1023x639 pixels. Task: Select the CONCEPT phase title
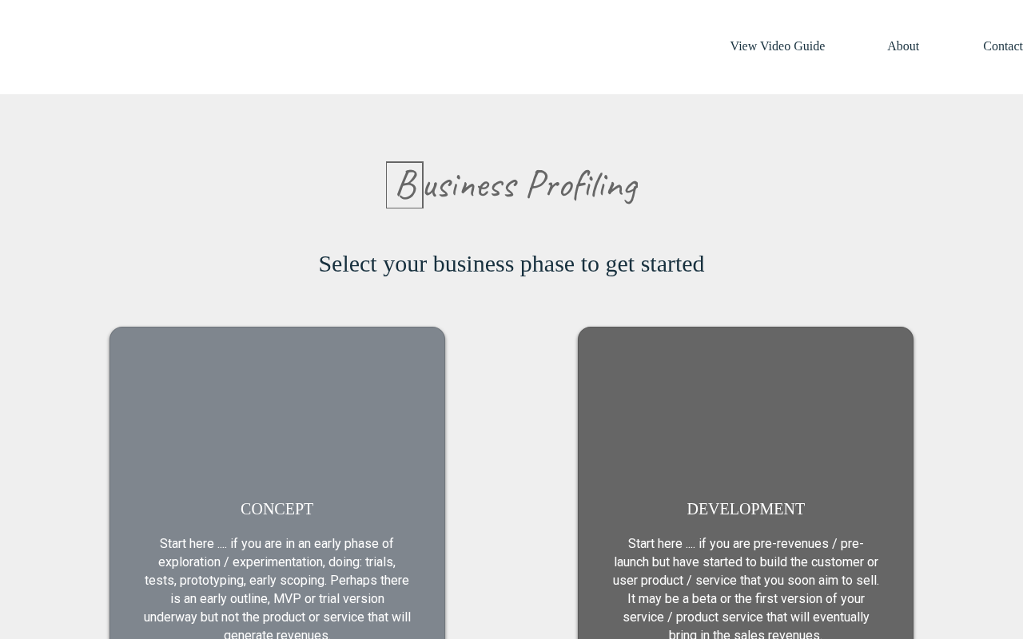(x=277, y=509)
